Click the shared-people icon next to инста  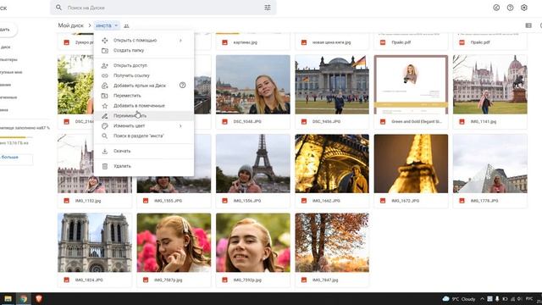pos(126,26)
